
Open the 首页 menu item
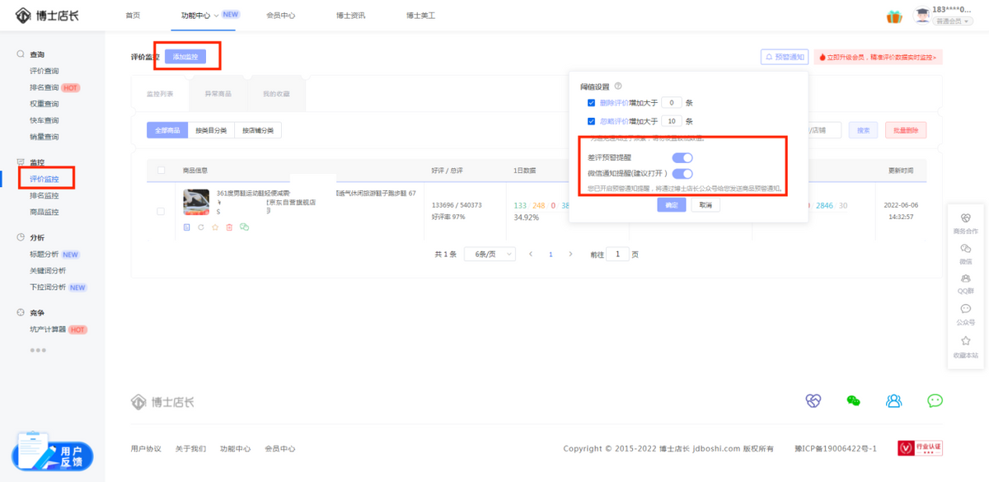click(x=133, y=16)
